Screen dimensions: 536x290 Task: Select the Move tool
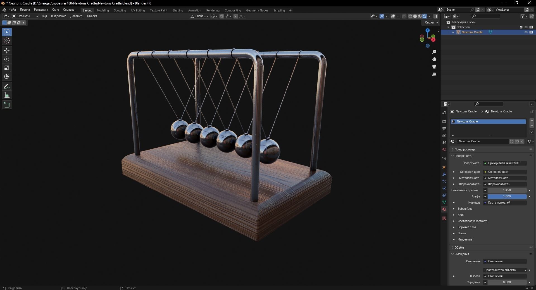(7, 51)
